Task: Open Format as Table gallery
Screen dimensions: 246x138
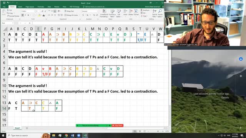Action: click(112, 13)
